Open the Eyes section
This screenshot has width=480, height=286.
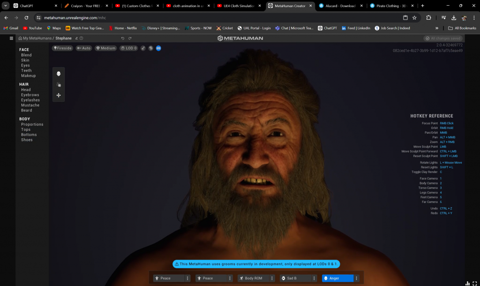(x=25, y=66)
